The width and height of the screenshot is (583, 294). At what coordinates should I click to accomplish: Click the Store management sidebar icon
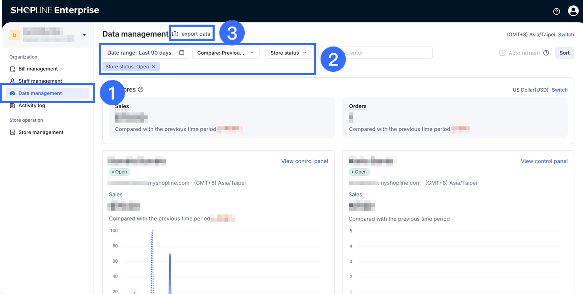(x=13, y=132)
